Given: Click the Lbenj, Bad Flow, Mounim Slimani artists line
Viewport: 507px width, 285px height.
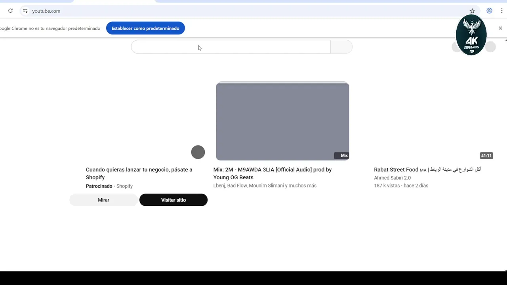Looking at the screenshot, I should [265, 186].
